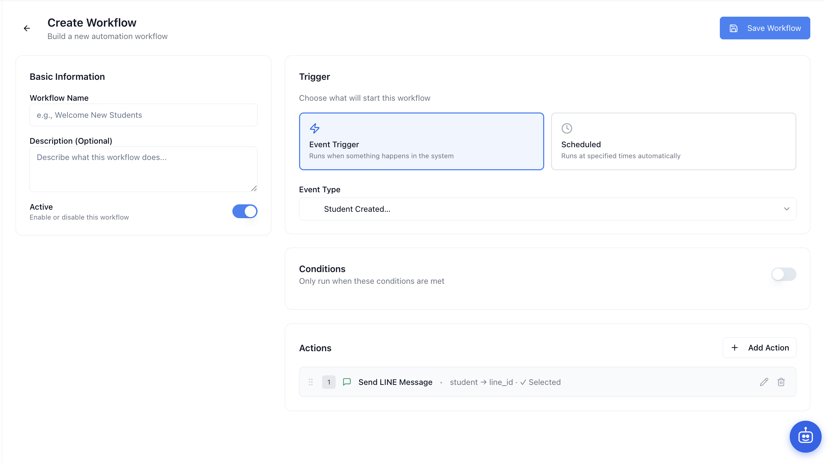Click the Add Action button
Viewport: 833px width, 464px height.
pos(759,348)
